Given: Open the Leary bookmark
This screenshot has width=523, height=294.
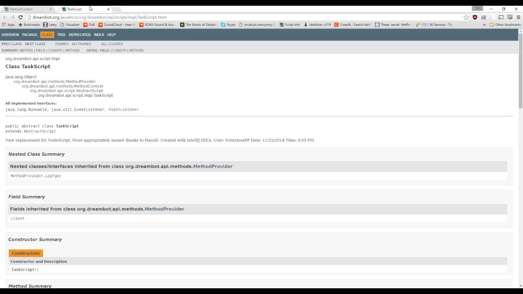Looking at the screenshot, I should (x=50, y=24).
